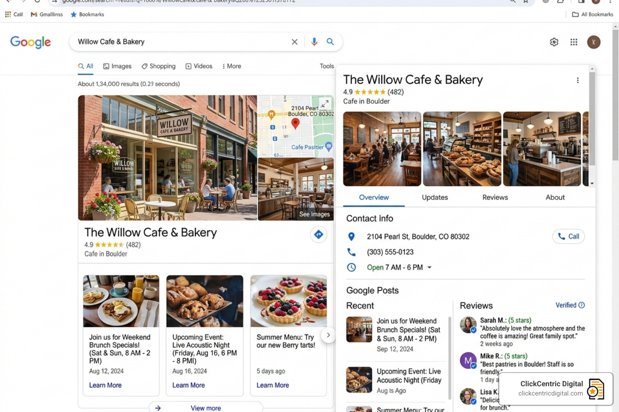
Task: Start voice search with microphone icon
Action: click(314, 42)
